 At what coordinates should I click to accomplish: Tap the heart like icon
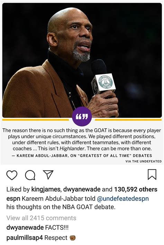click(x=12, y=175)
